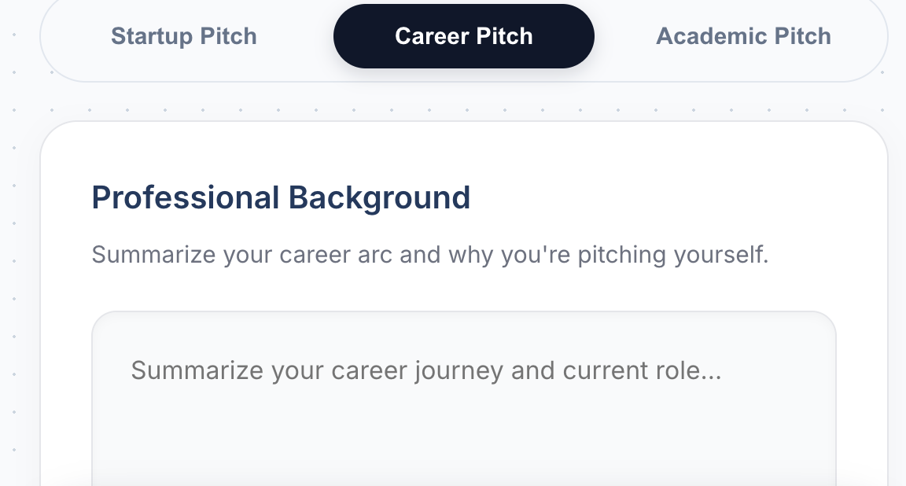Open the Academic Pitch tab

click(744, 36)
